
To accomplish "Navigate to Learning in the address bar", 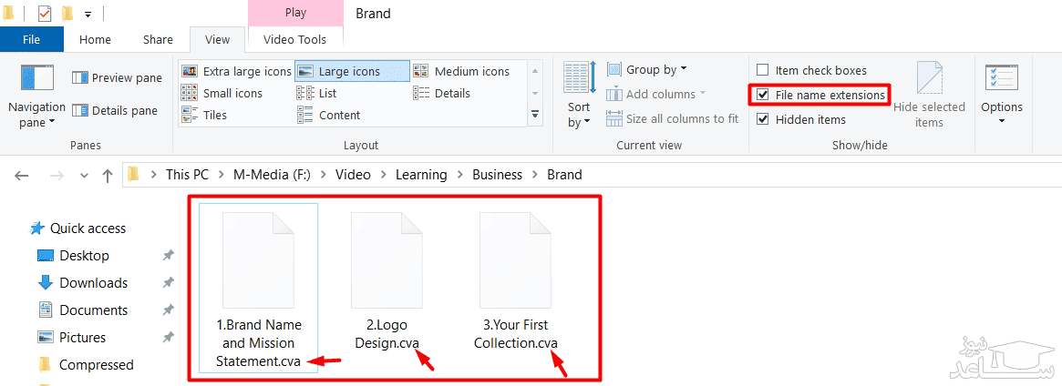I will point(420,175).
